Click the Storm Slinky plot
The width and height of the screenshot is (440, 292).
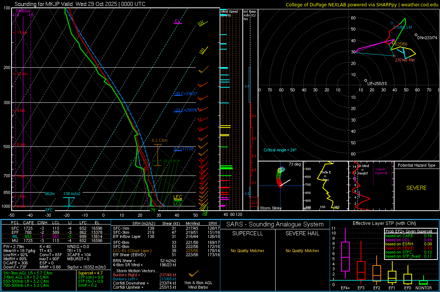tap(281, 186)
